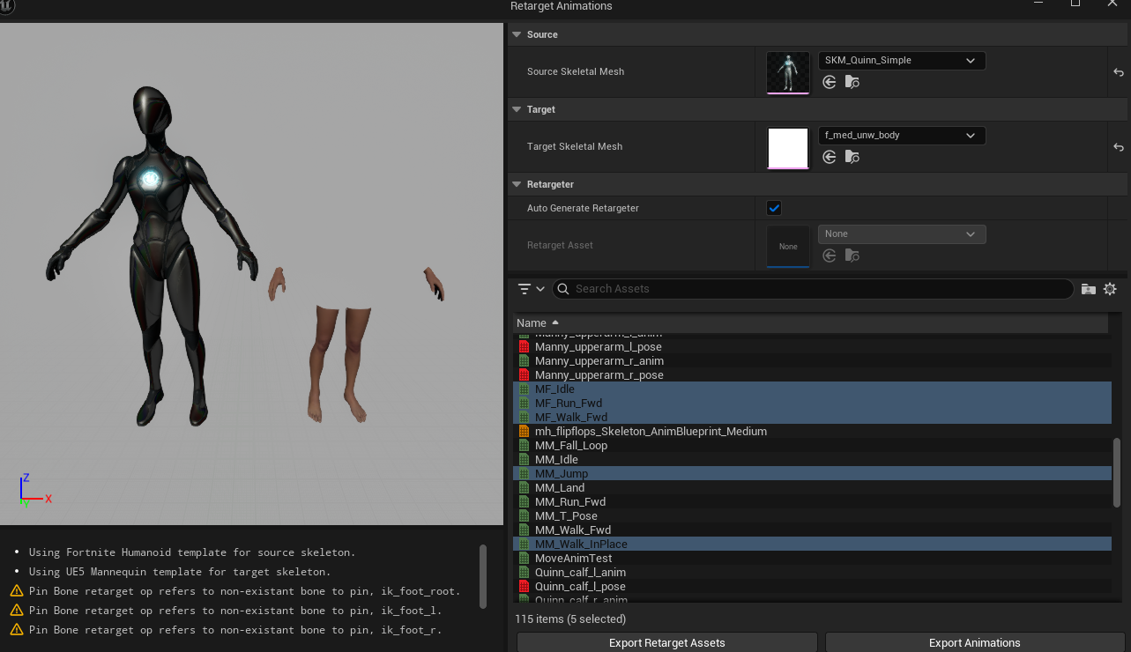Uncheck Auto Generate Retargeter checkbox
The height and width of the screenshot is (652, 1131).
tap(774, 208)
